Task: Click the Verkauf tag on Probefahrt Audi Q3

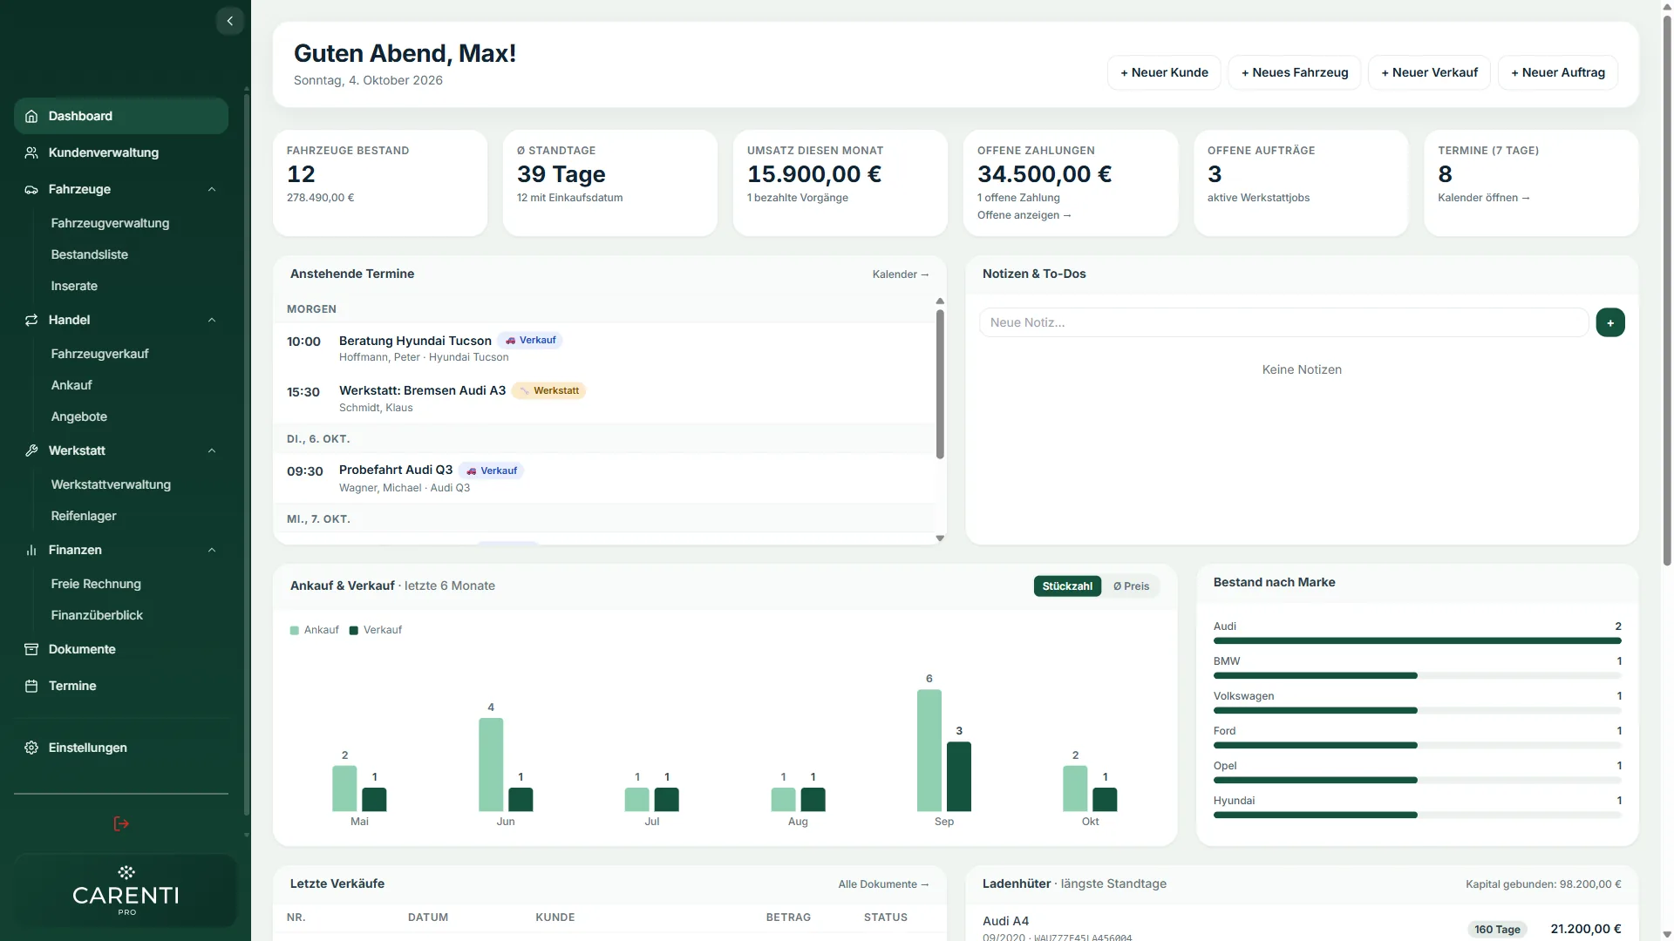Action: (x=492, y=470)
